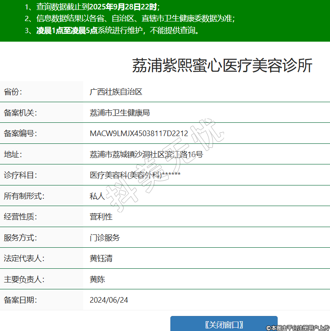Select the record number MACW9LMJX45038117D2212
The image size is (330, 331).
(139, 134)
